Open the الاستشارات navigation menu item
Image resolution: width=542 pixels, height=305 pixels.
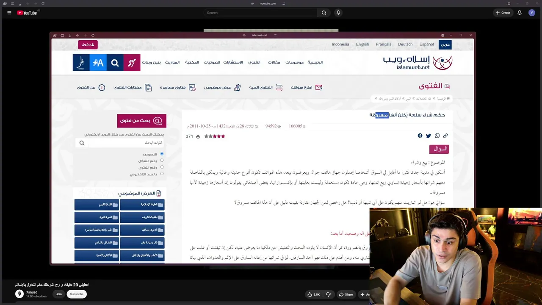coord(233,62)
